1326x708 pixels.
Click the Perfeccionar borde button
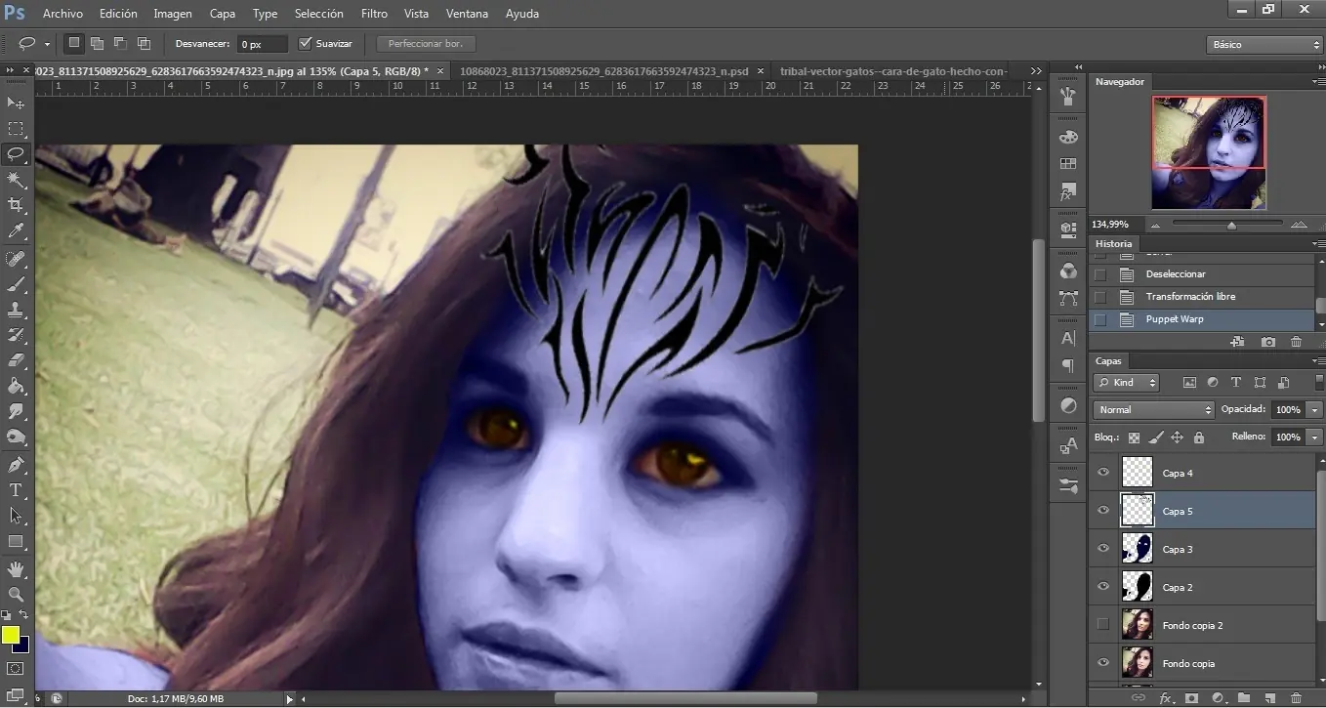pos(426,44)
